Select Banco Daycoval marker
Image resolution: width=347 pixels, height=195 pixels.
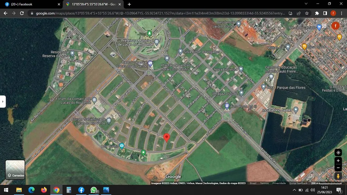150,64
